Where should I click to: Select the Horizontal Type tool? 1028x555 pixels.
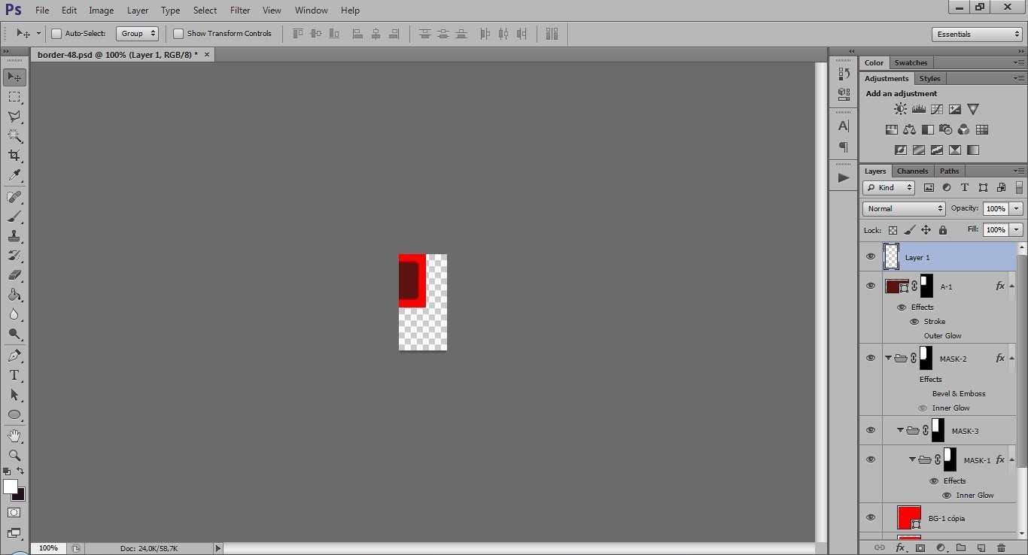(x=14, y=375)
